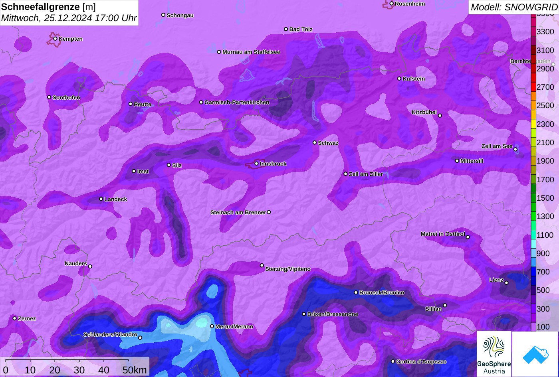
Task: Click the GeoSphere Austria logo
Action: (494, 353)
